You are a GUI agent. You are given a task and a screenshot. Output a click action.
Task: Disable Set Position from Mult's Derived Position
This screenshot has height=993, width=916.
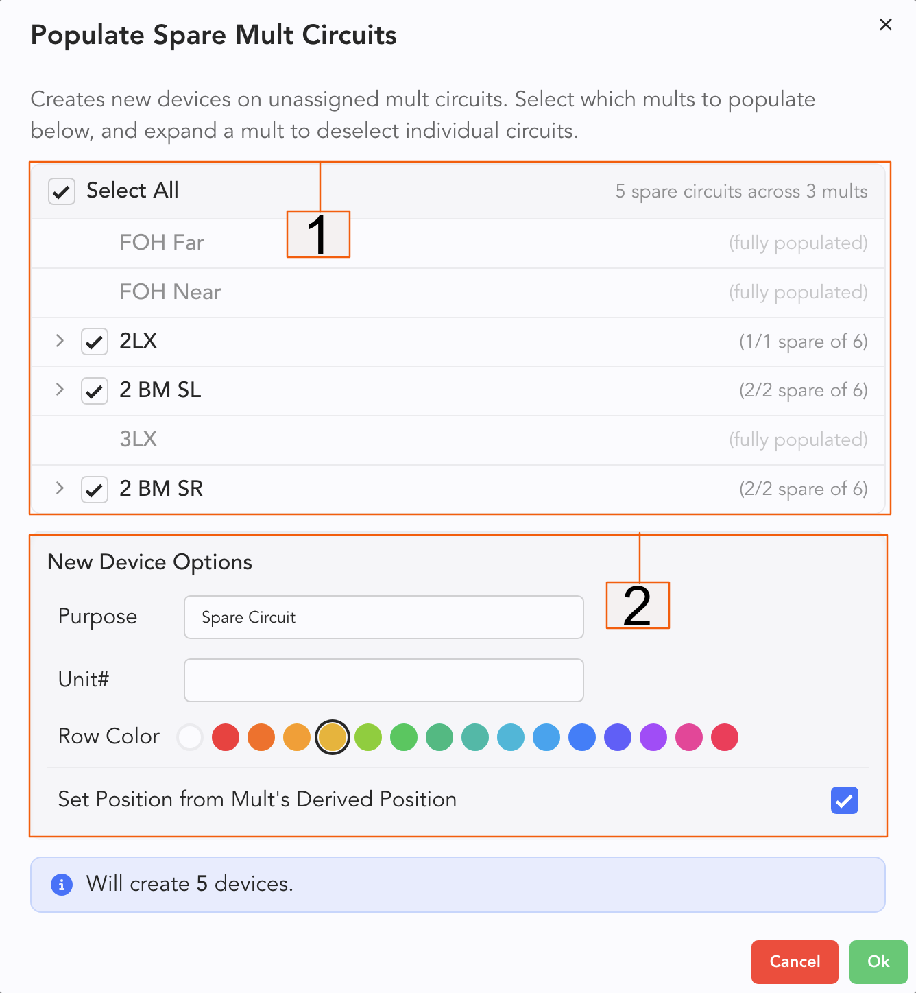[844, 800]
